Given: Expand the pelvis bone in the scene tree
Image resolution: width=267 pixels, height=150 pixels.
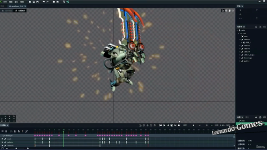Looking at the screenshot, I should point(240,61).
